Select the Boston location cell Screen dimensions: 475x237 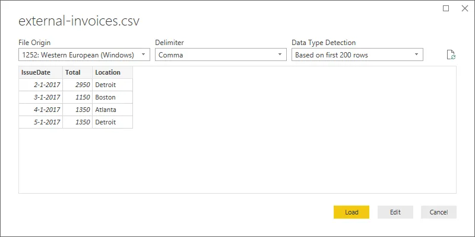(x=112, y=97)
